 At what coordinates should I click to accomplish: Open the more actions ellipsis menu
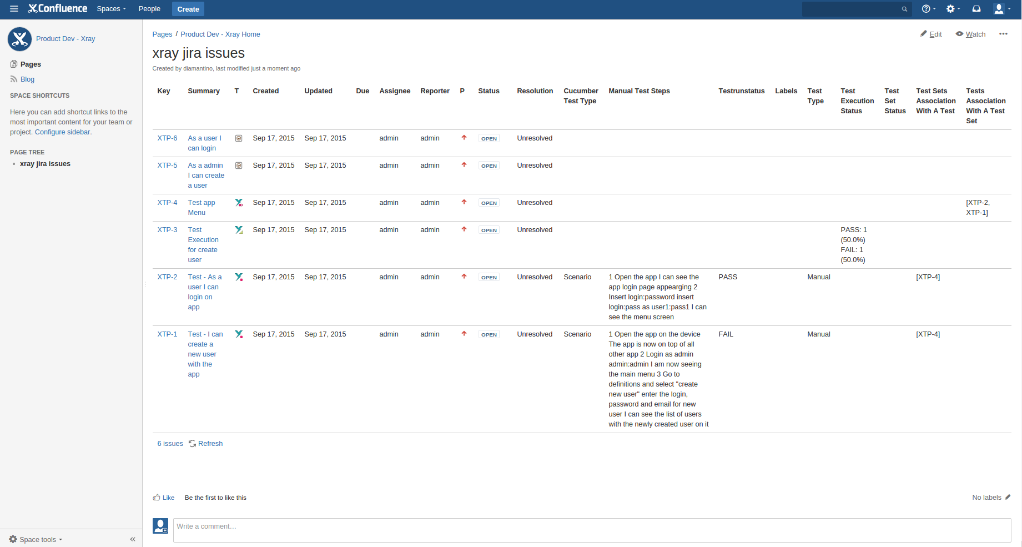[x=1003, y=34]
